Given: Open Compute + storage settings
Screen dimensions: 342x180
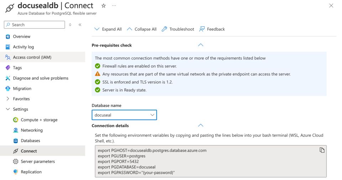Looking at the screenshot, I should click(39, 120).
